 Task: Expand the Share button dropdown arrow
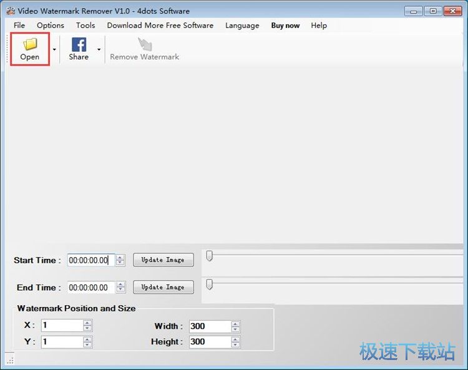[99, 49]
